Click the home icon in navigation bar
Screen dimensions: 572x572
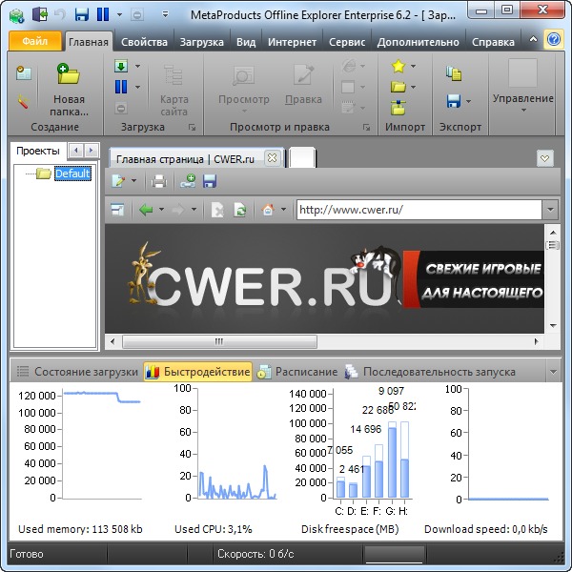(x=268, y=210)
